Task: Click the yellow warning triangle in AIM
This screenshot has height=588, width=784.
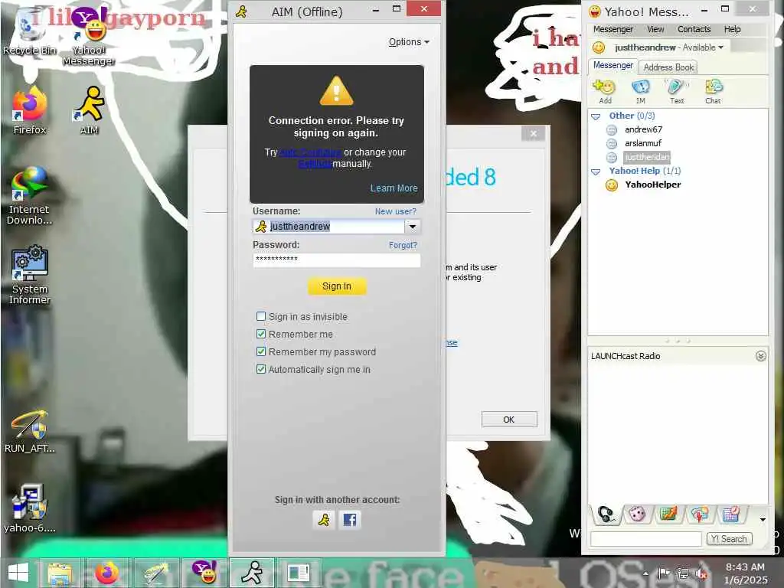Action: pos(337,91)
